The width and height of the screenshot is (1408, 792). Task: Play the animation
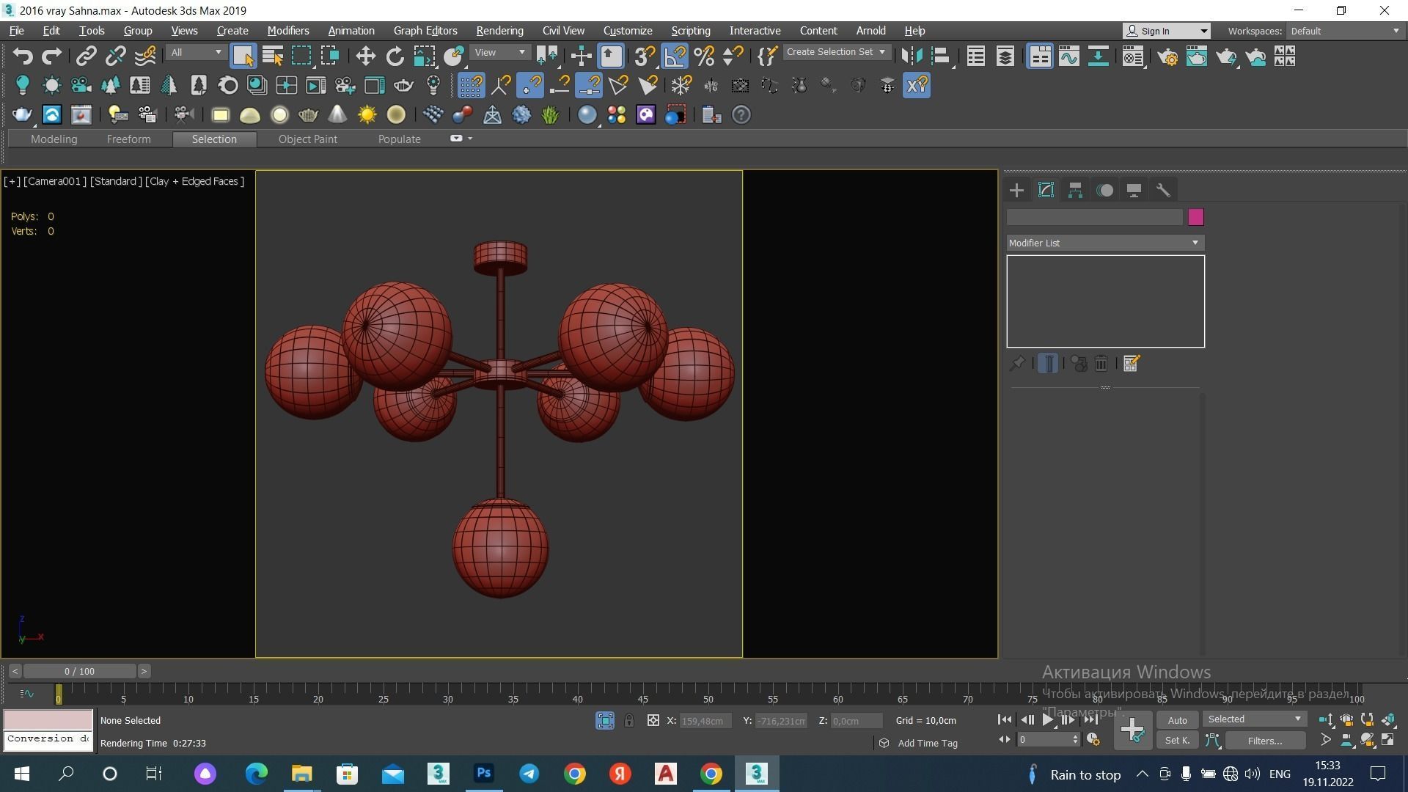pyautogui.click(x=1048, y=720)
